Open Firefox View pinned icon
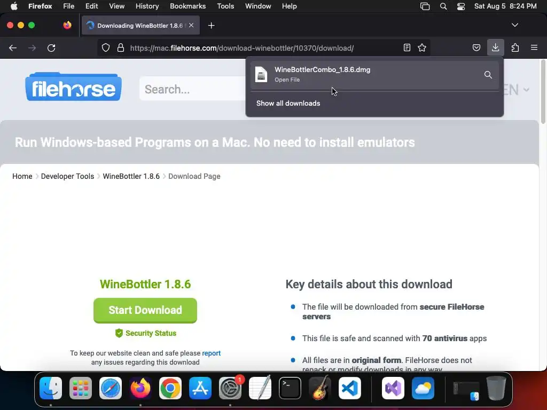547x410 pixels. click(67, 25)
